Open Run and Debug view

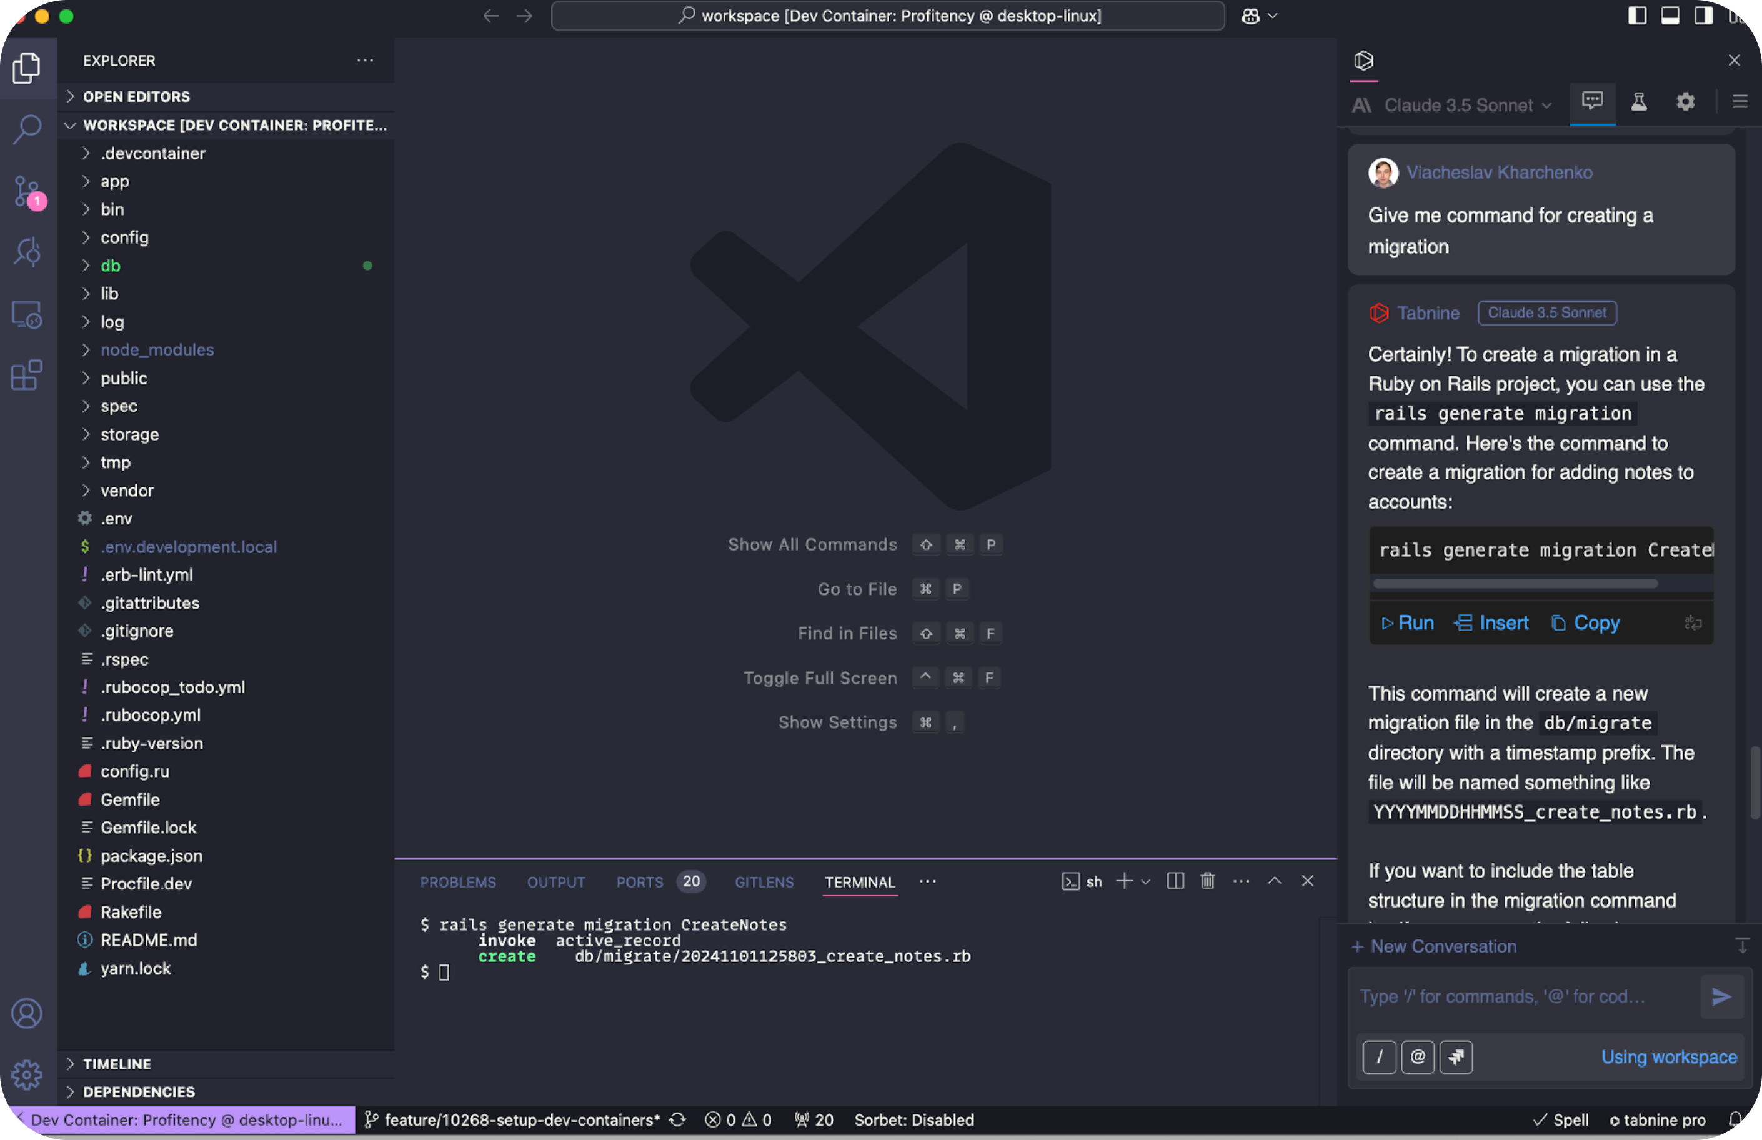pos(27,252)
